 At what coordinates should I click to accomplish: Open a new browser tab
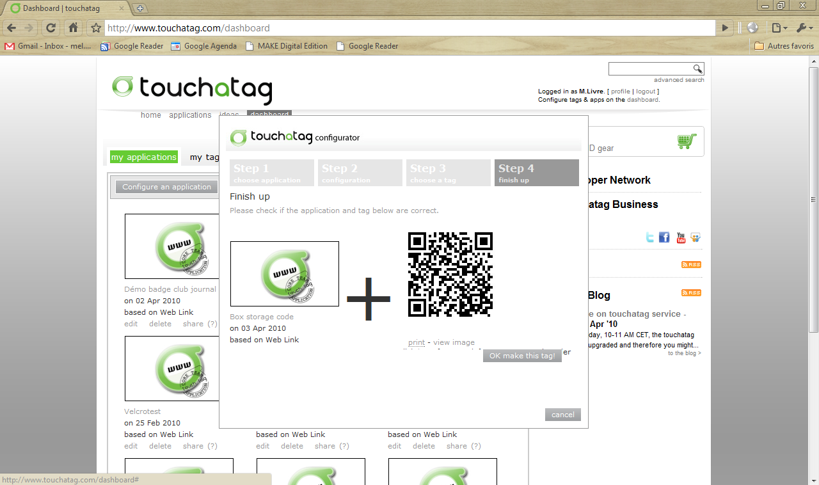pos(141,8)
